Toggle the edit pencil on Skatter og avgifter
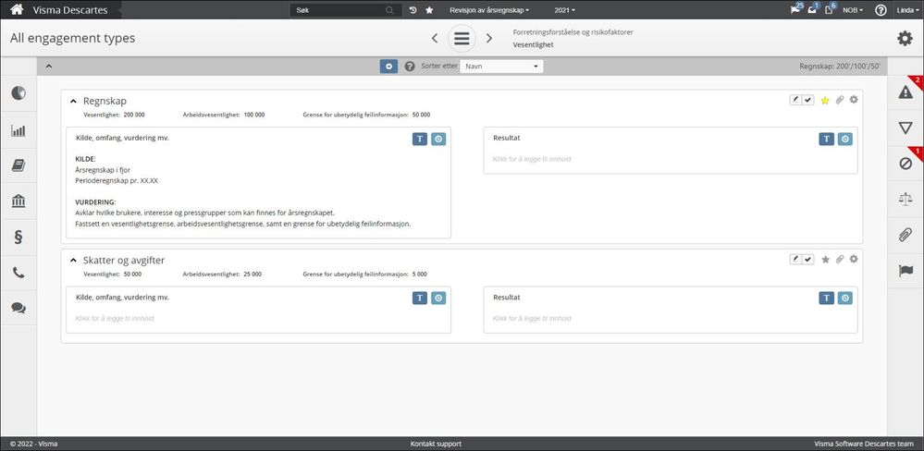 [x=795, y=259]
